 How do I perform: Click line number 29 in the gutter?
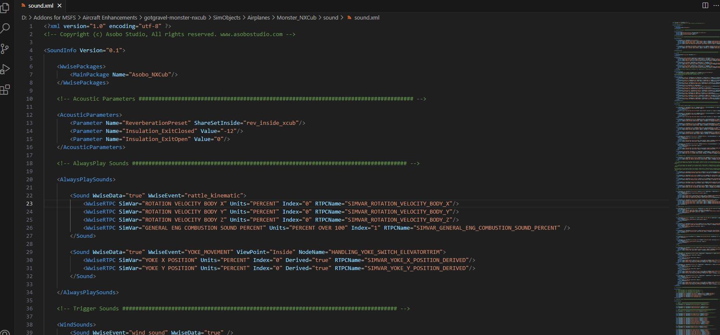pyautogui.click(x=29, y=252)
